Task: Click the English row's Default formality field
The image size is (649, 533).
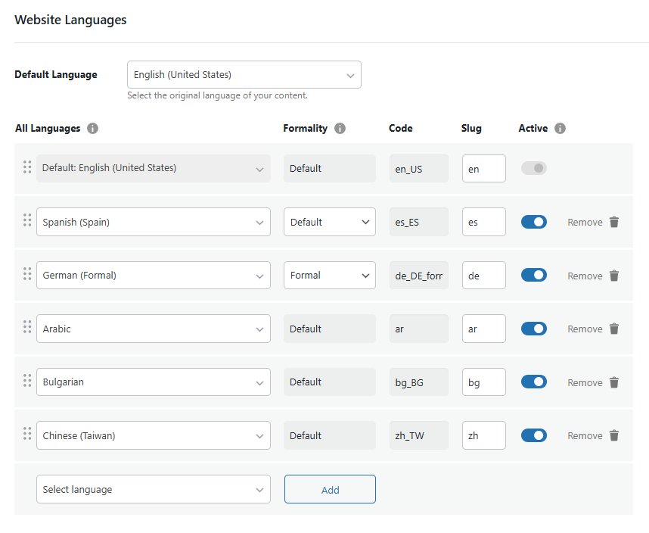Action: point(330,169)
